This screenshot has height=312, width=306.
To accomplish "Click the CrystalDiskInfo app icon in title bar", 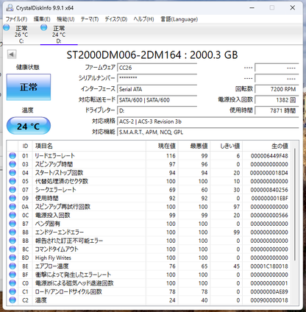I will (x=10, y=7).
